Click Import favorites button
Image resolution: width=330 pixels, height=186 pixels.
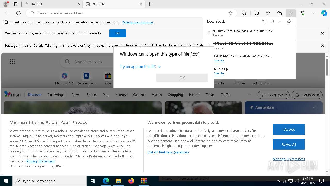click(x=18, y=22)
